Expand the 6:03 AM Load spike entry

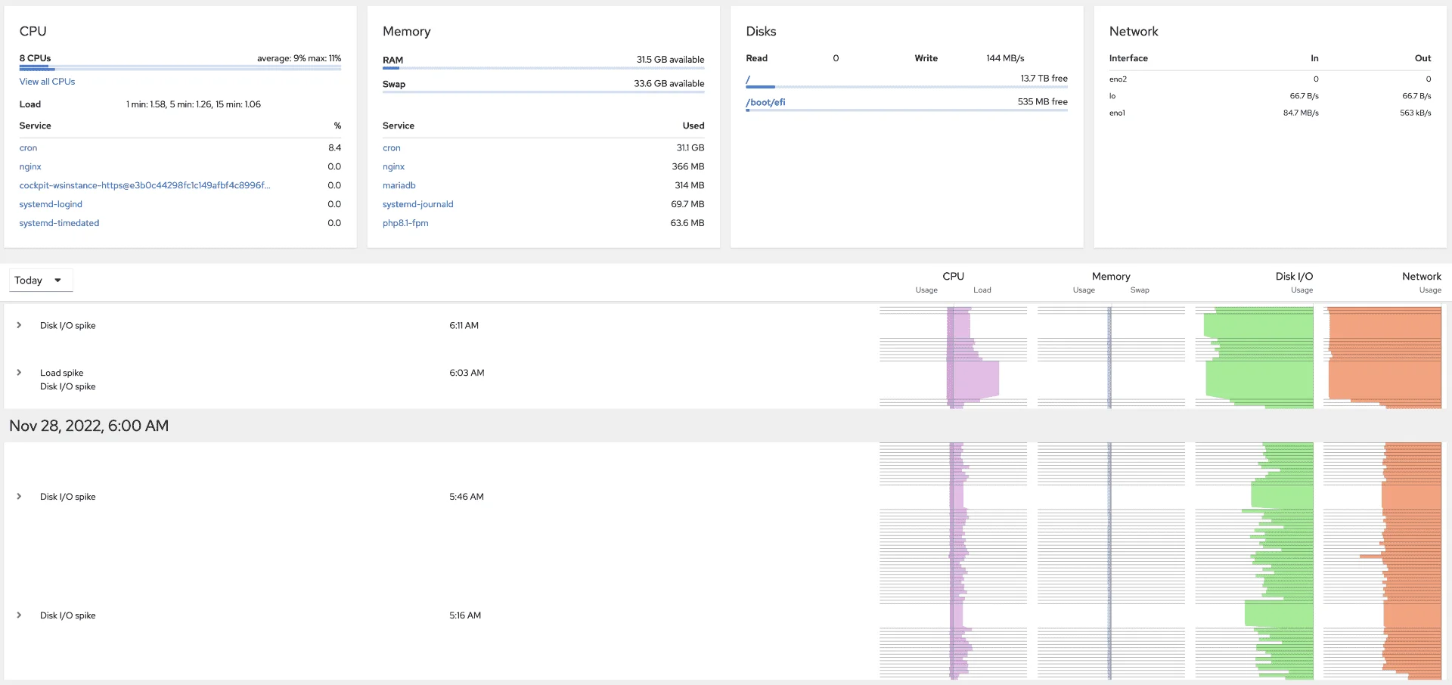point(19,373)
